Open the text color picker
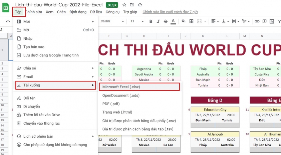 [173, 21]
